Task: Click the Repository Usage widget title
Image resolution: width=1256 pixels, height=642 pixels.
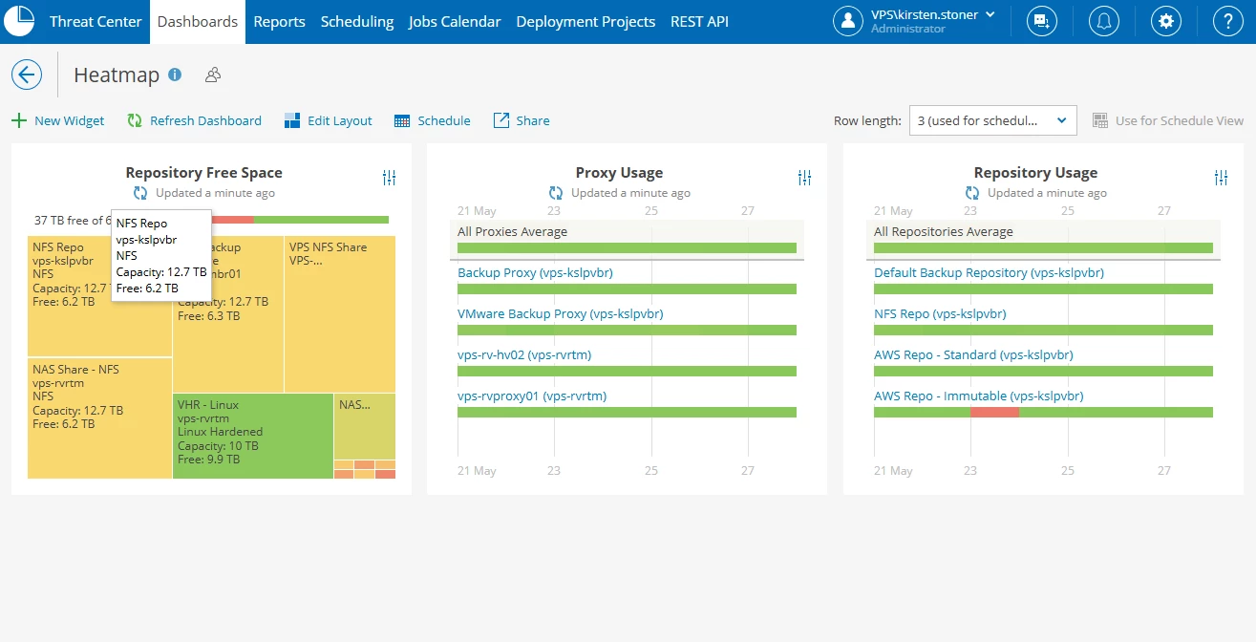Action: (x=1035, y=173)
